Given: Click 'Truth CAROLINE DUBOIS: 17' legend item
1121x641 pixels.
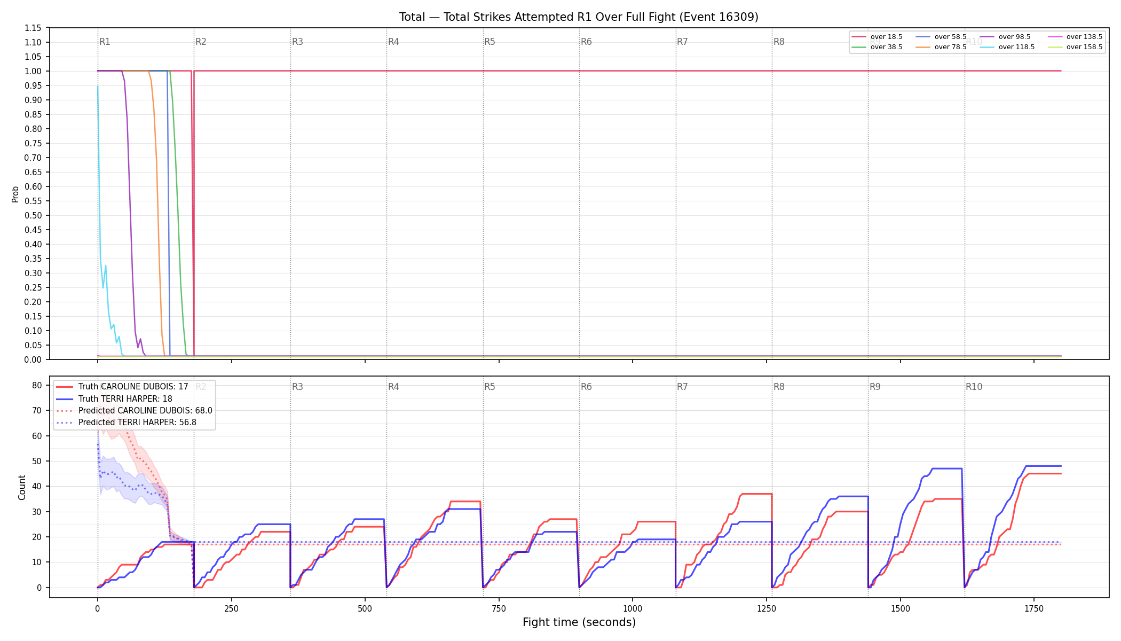Looking at the screenshot, I should [122, 387].
